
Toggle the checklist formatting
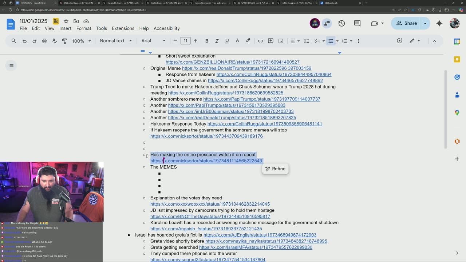(x=317, y=41)
